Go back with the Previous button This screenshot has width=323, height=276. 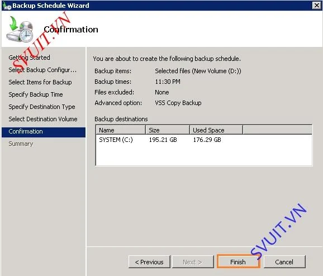[x=149, y=262]
